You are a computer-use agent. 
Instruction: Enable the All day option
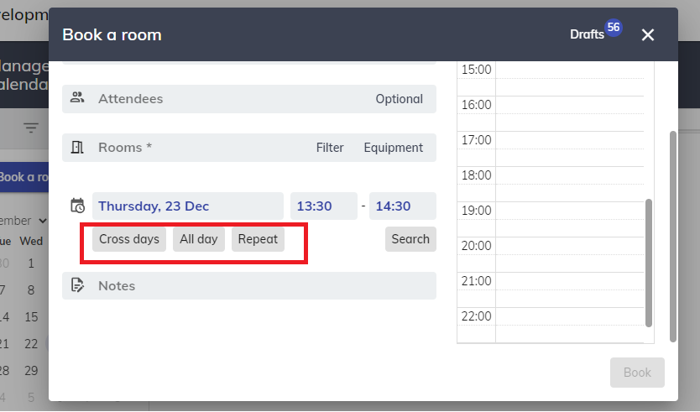[x=199, y=239]
